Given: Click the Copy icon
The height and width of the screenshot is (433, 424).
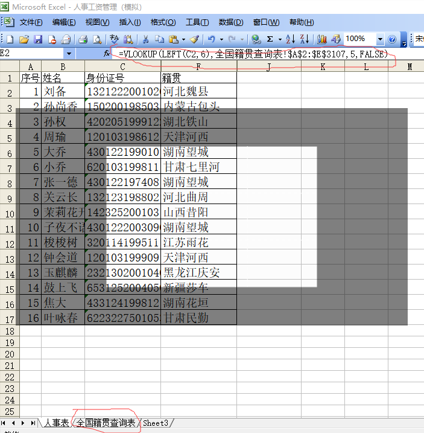Looking at the screenshot, I should coord(159,39).
